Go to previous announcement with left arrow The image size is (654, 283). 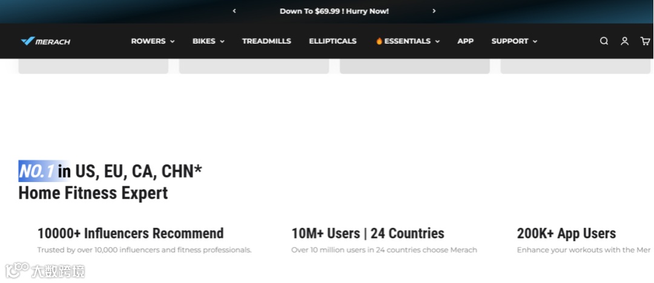[x=234, y=11]
